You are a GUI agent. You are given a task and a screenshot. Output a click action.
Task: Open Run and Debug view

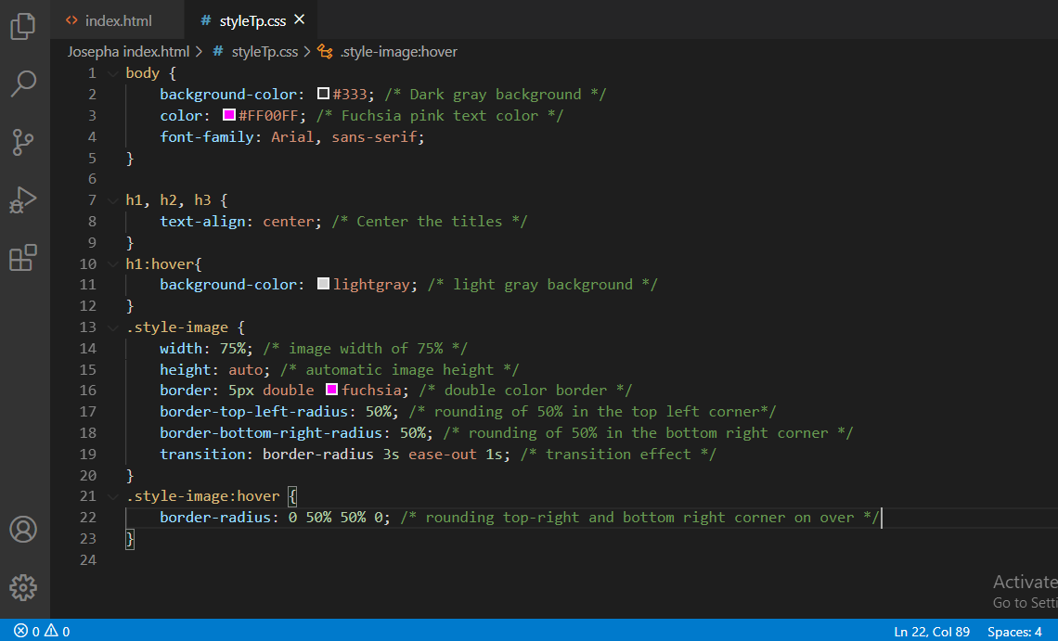(x=23, y=199)
